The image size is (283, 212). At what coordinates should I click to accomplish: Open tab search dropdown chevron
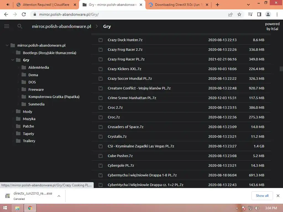pos(248,5)
